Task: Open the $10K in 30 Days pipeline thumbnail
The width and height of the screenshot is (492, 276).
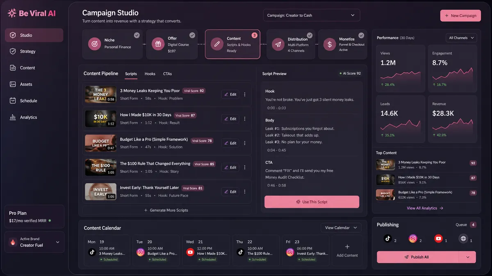Action: [x=100, y=119]
